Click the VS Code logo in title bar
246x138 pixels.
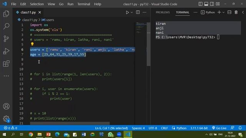click(5, 4)
